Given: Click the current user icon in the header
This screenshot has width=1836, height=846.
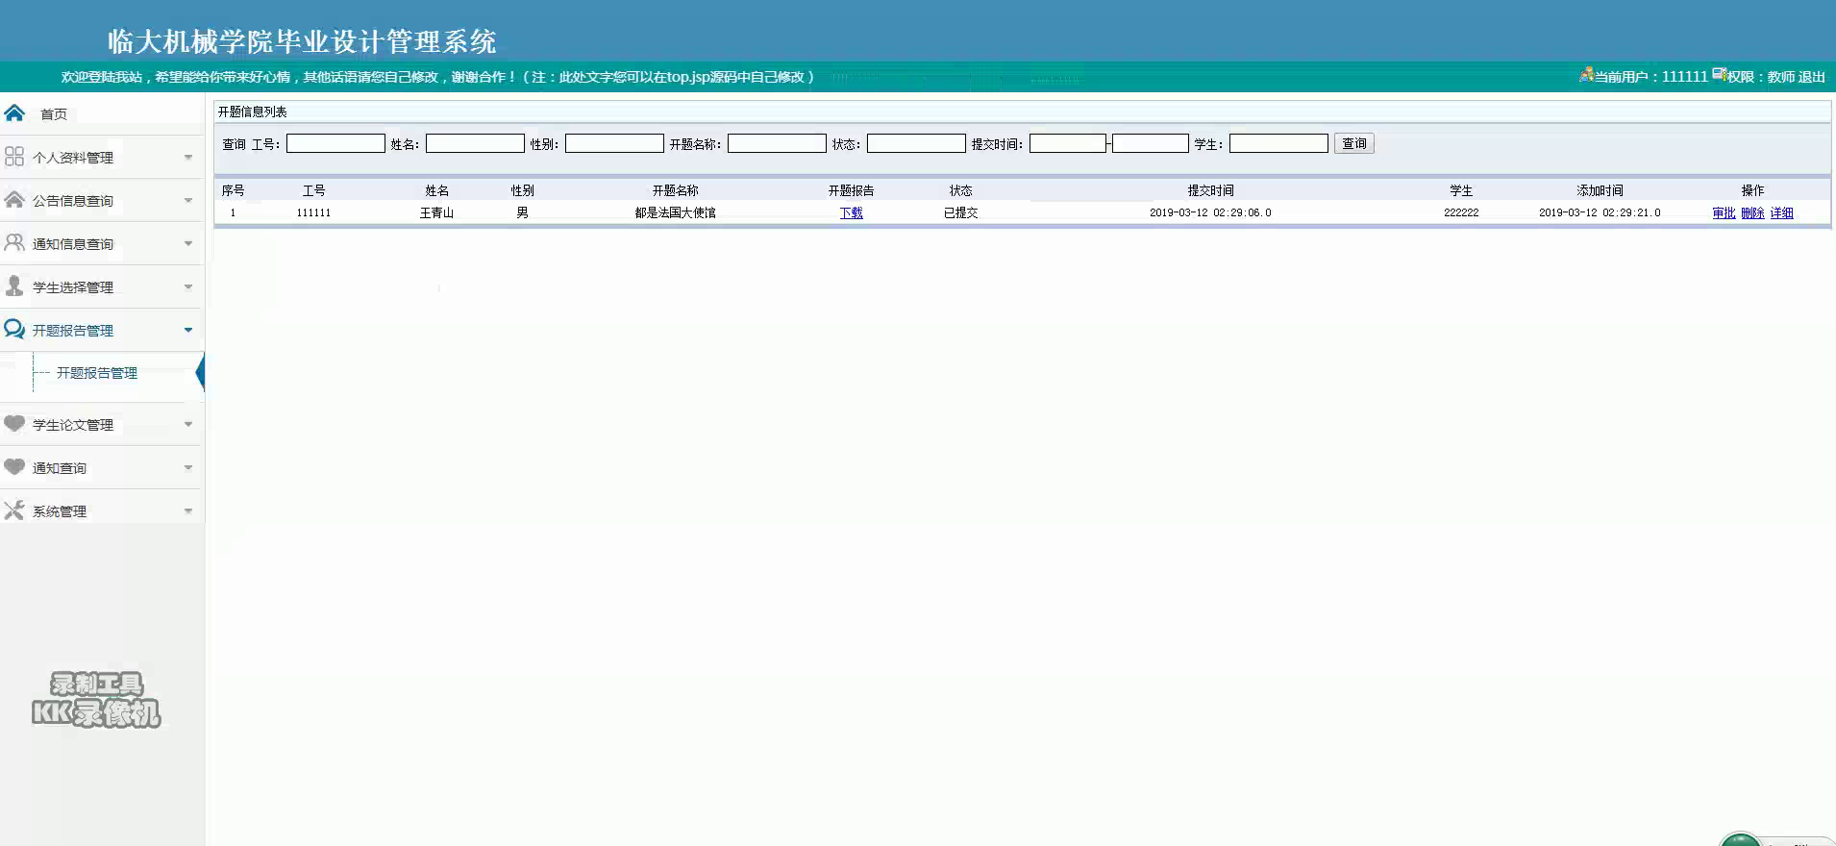Looking at the screenshot, I should tap(1586, 75).
